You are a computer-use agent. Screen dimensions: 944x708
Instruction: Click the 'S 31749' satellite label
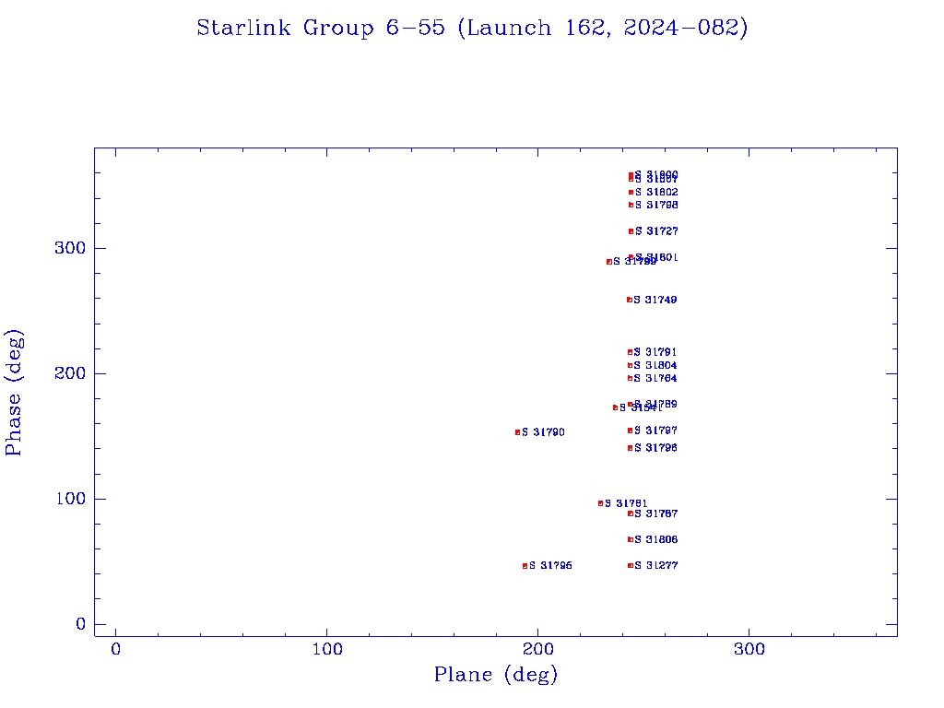click(x=655, y=300)
